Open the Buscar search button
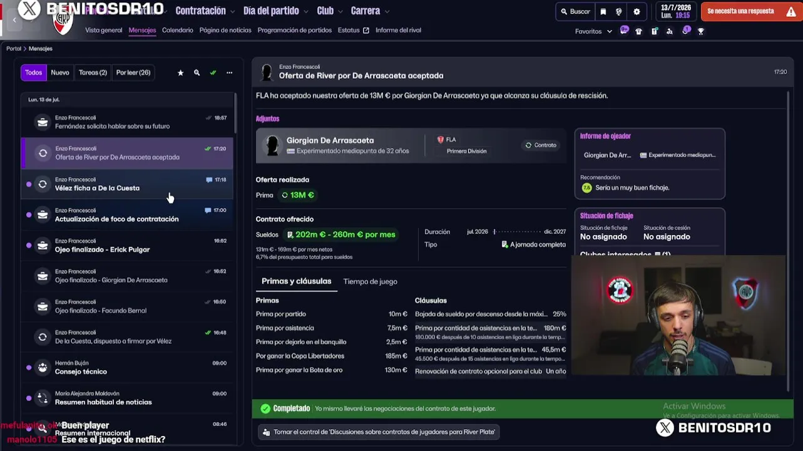 click(x=575, y=11)
